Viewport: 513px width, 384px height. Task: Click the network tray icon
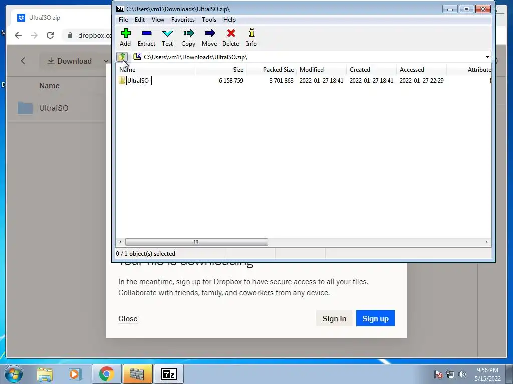450,374
